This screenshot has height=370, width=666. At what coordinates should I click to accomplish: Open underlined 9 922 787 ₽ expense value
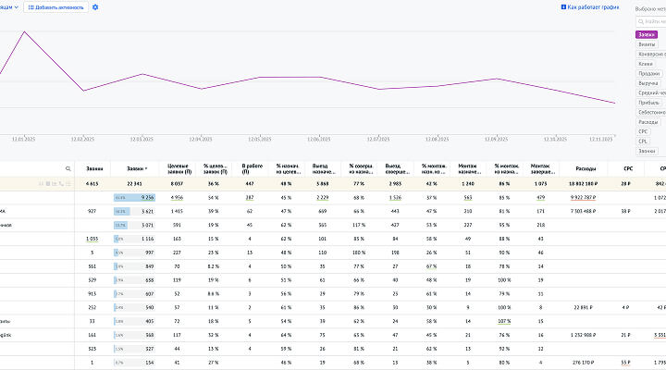[583, 197]
